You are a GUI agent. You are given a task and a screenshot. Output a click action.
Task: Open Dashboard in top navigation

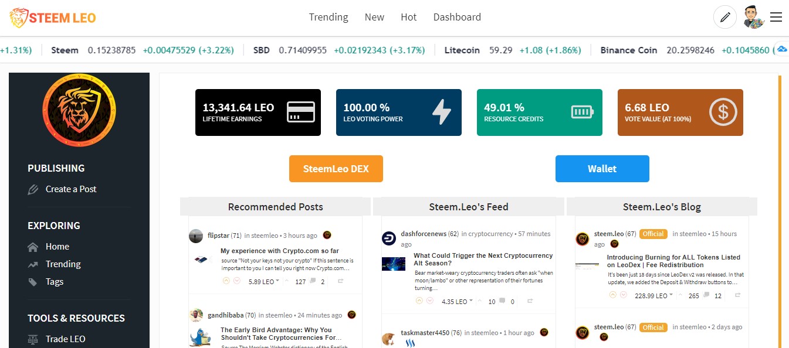[457, 17]
